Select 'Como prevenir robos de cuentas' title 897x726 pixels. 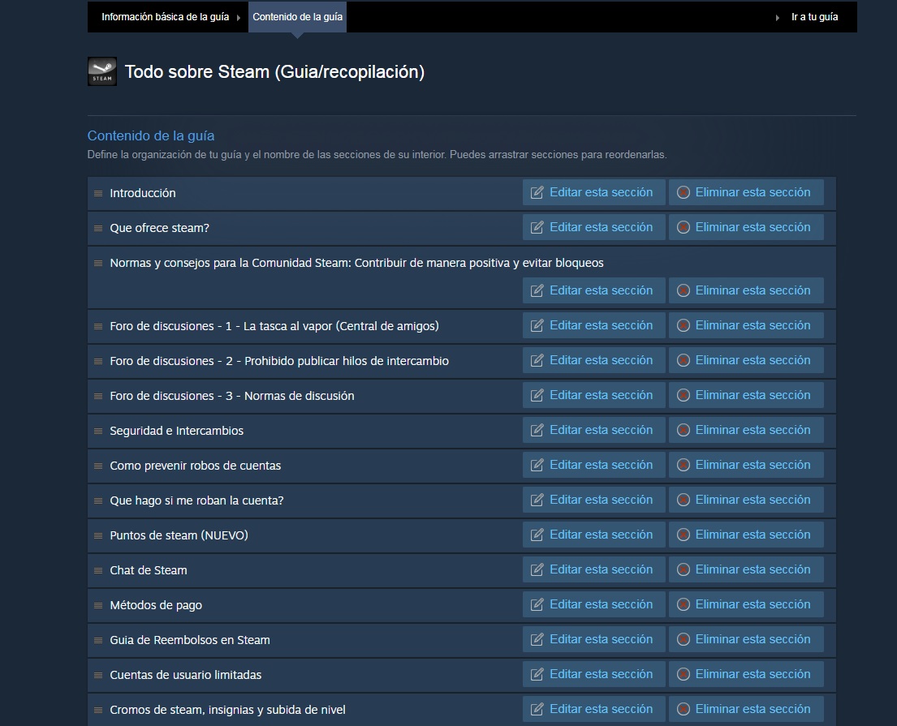click(195, 466)
